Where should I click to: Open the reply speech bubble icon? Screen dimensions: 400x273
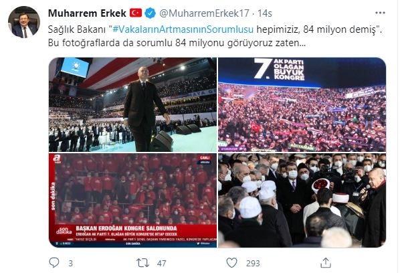(54, 263)
